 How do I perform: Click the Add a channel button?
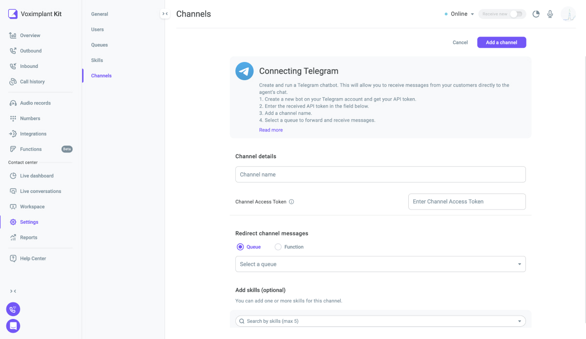coord(502,42)
